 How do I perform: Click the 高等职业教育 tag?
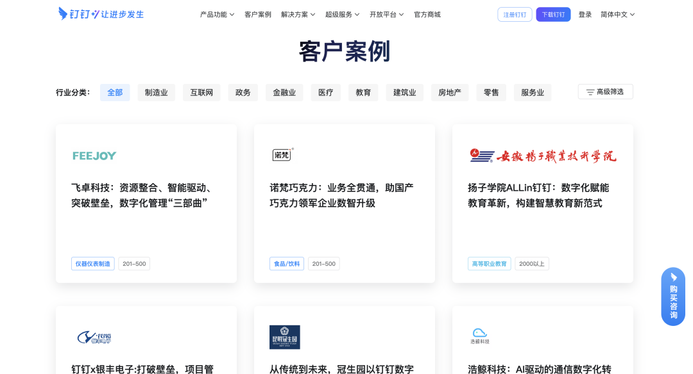(x=489, y=264)
